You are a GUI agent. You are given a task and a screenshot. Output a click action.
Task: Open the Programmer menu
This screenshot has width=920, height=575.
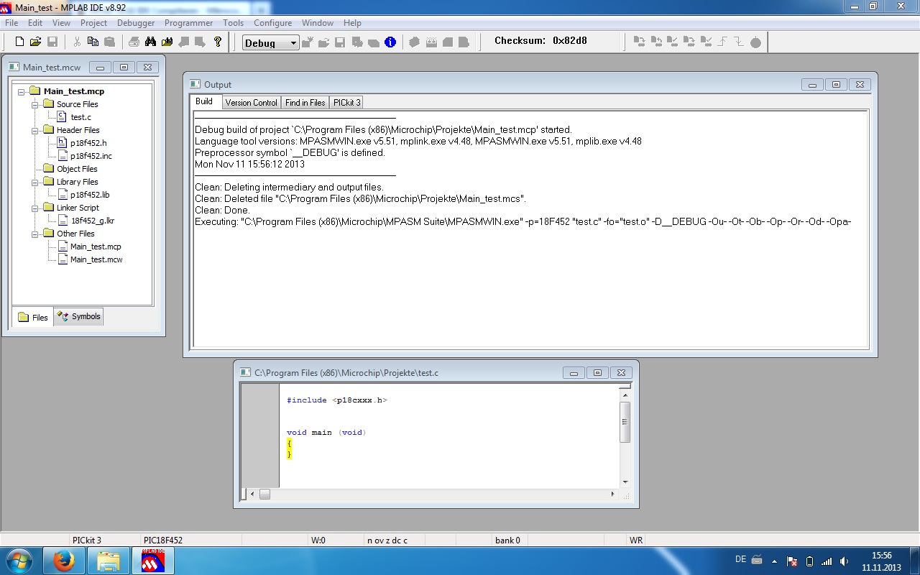188,23
